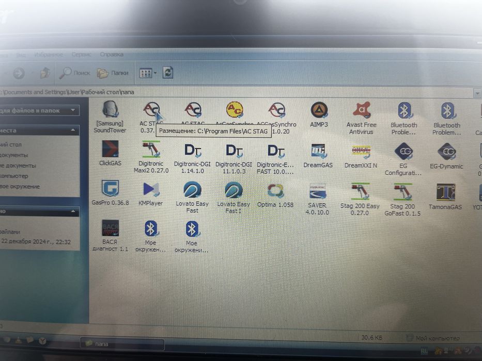Select the TamonaGAS shortcut
482x361 pixels.
445,196
